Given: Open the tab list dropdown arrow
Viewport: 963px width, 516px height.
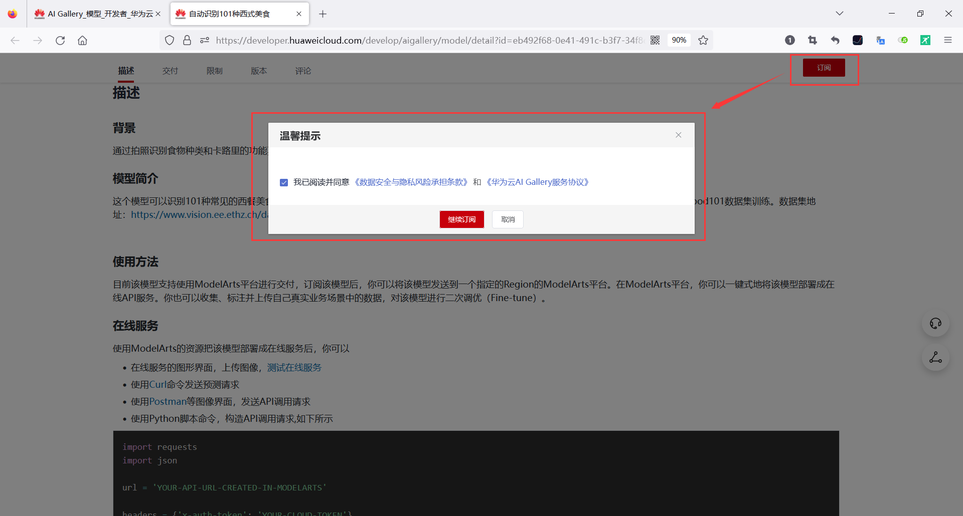Looking at the screenshot, I should [x=840, y=14].
